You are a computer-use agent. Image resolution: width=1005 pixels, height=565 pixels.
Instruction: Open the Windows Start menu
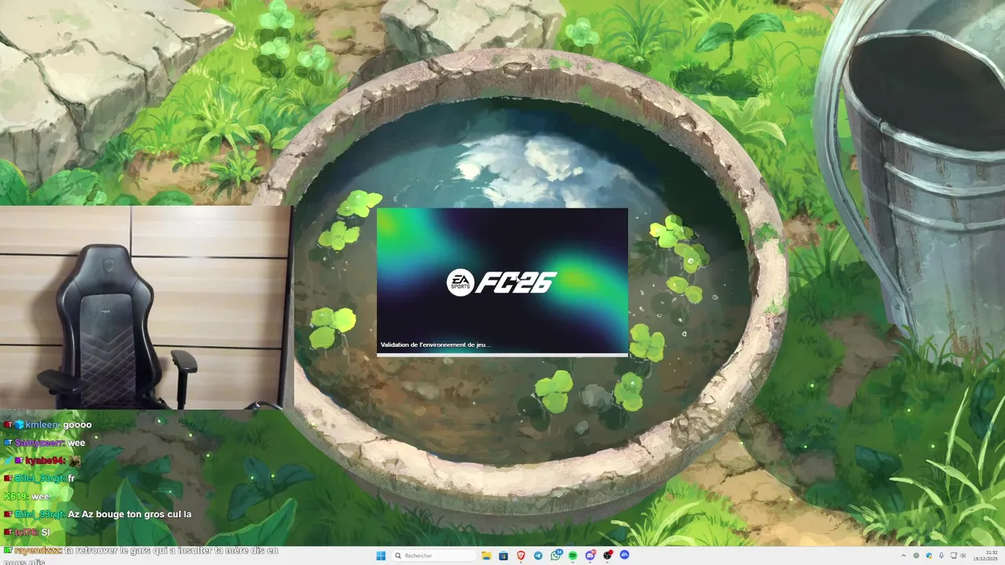[x=381, y=556]
